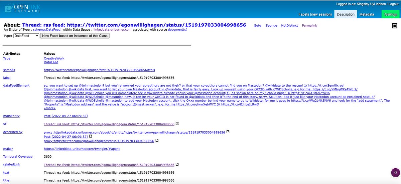
Task: Click the Temporal Coverage value 3600
Action: (x=48, y=156)
